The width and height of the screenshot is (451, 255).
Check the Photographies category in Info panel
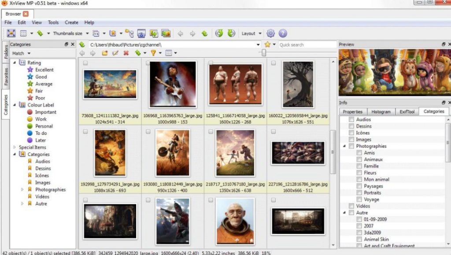click(x=351, y=146)
